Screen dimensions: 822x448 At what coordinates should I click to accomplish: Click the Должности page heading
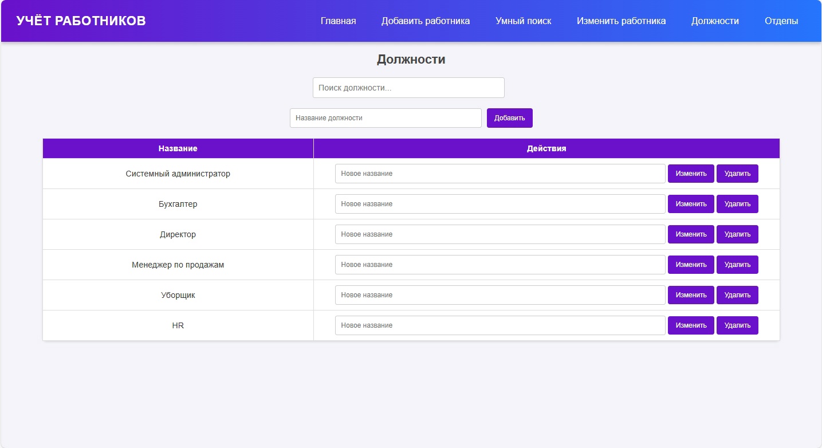click(411, 60)
